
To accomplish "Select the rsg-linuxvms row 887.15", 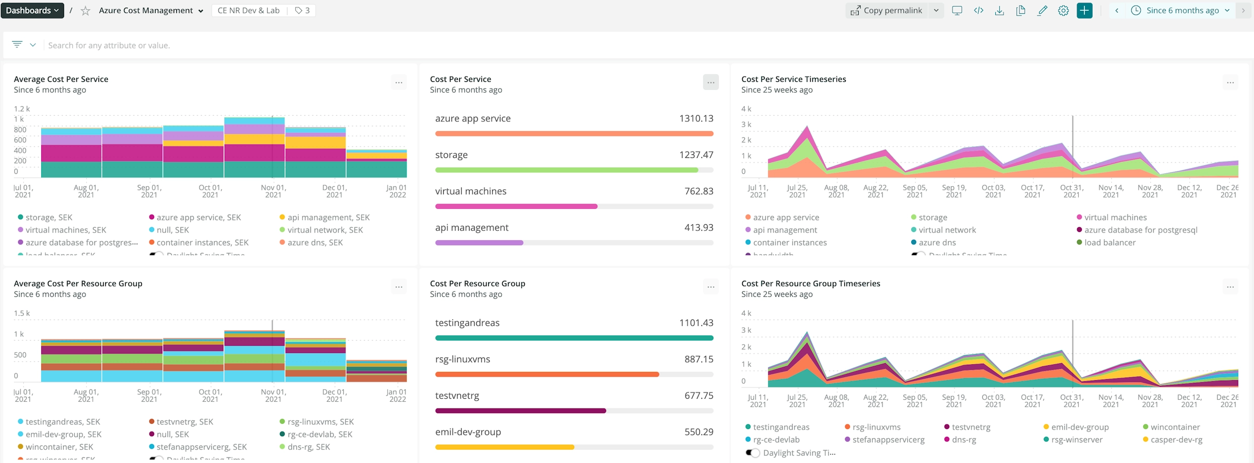I will (574, 365).
